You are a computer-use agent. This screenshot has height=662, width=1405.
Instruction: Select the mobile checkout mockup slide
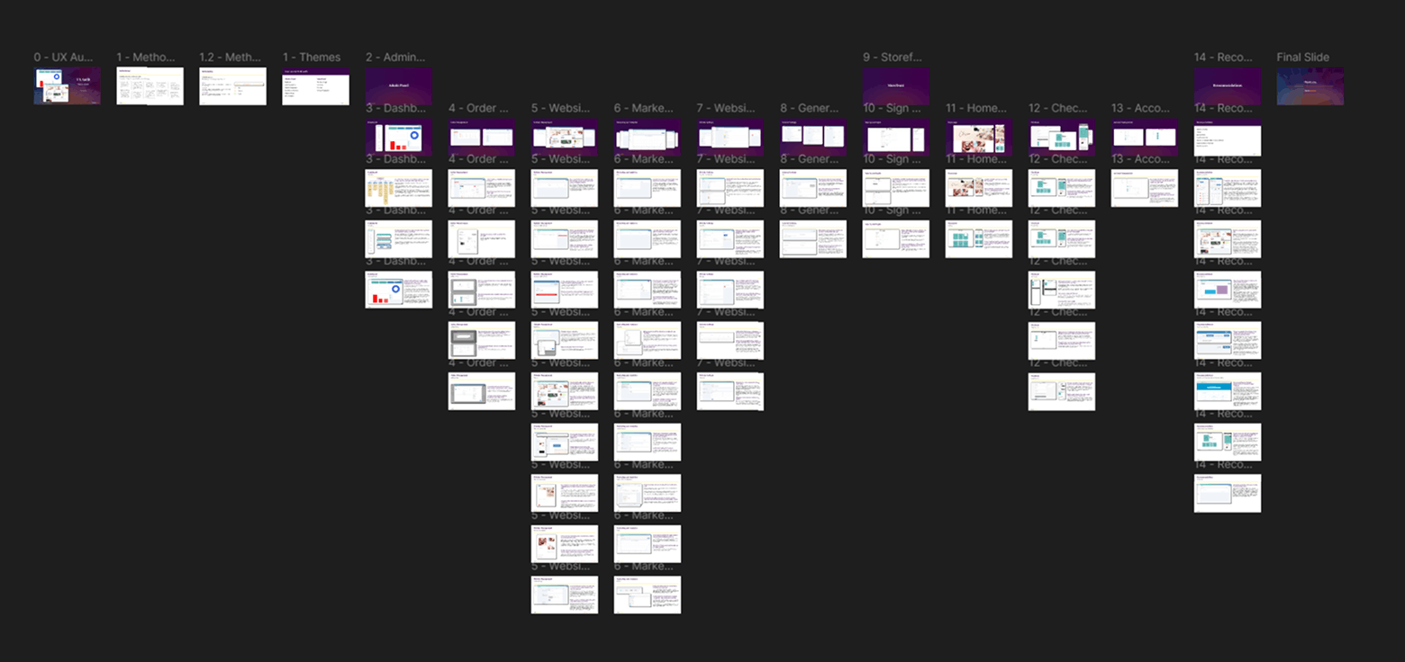[x=1061, y=137]
